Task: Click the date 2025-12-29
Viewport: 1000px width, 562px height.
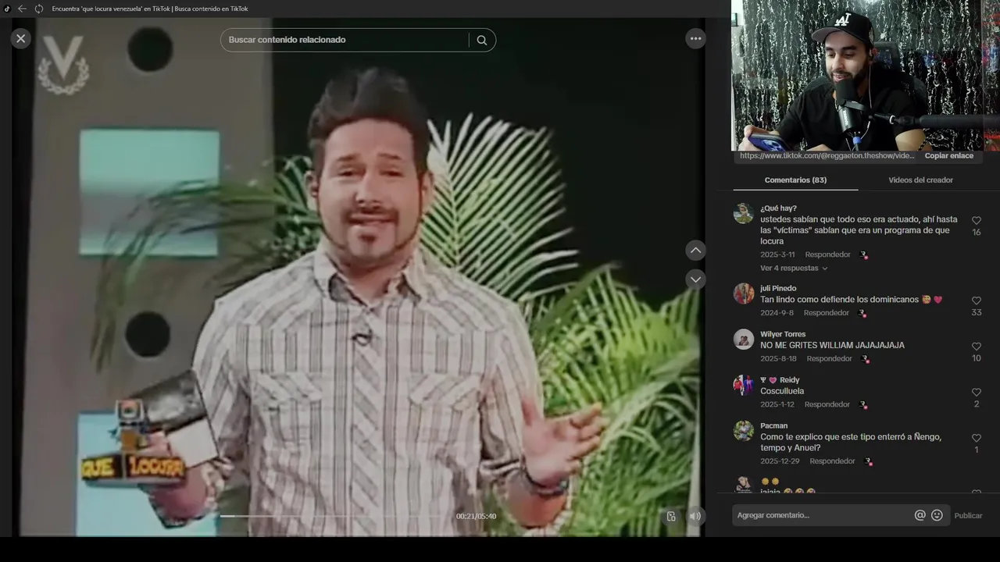Action: tap(780, 461)
